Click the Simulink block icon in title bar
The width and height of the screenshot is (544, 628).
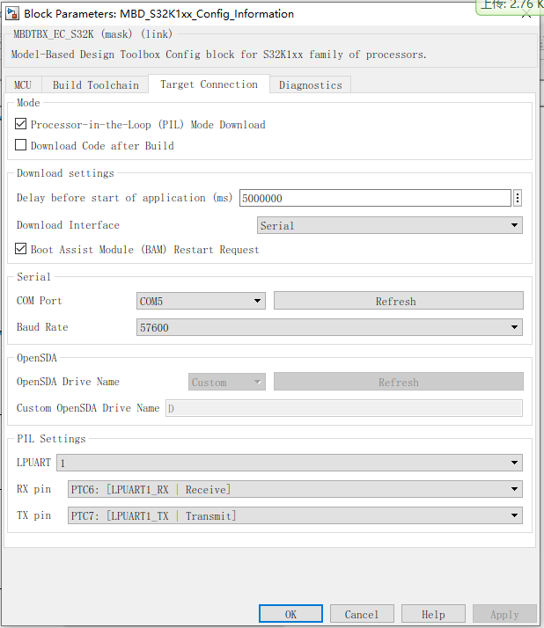(12, 13)
